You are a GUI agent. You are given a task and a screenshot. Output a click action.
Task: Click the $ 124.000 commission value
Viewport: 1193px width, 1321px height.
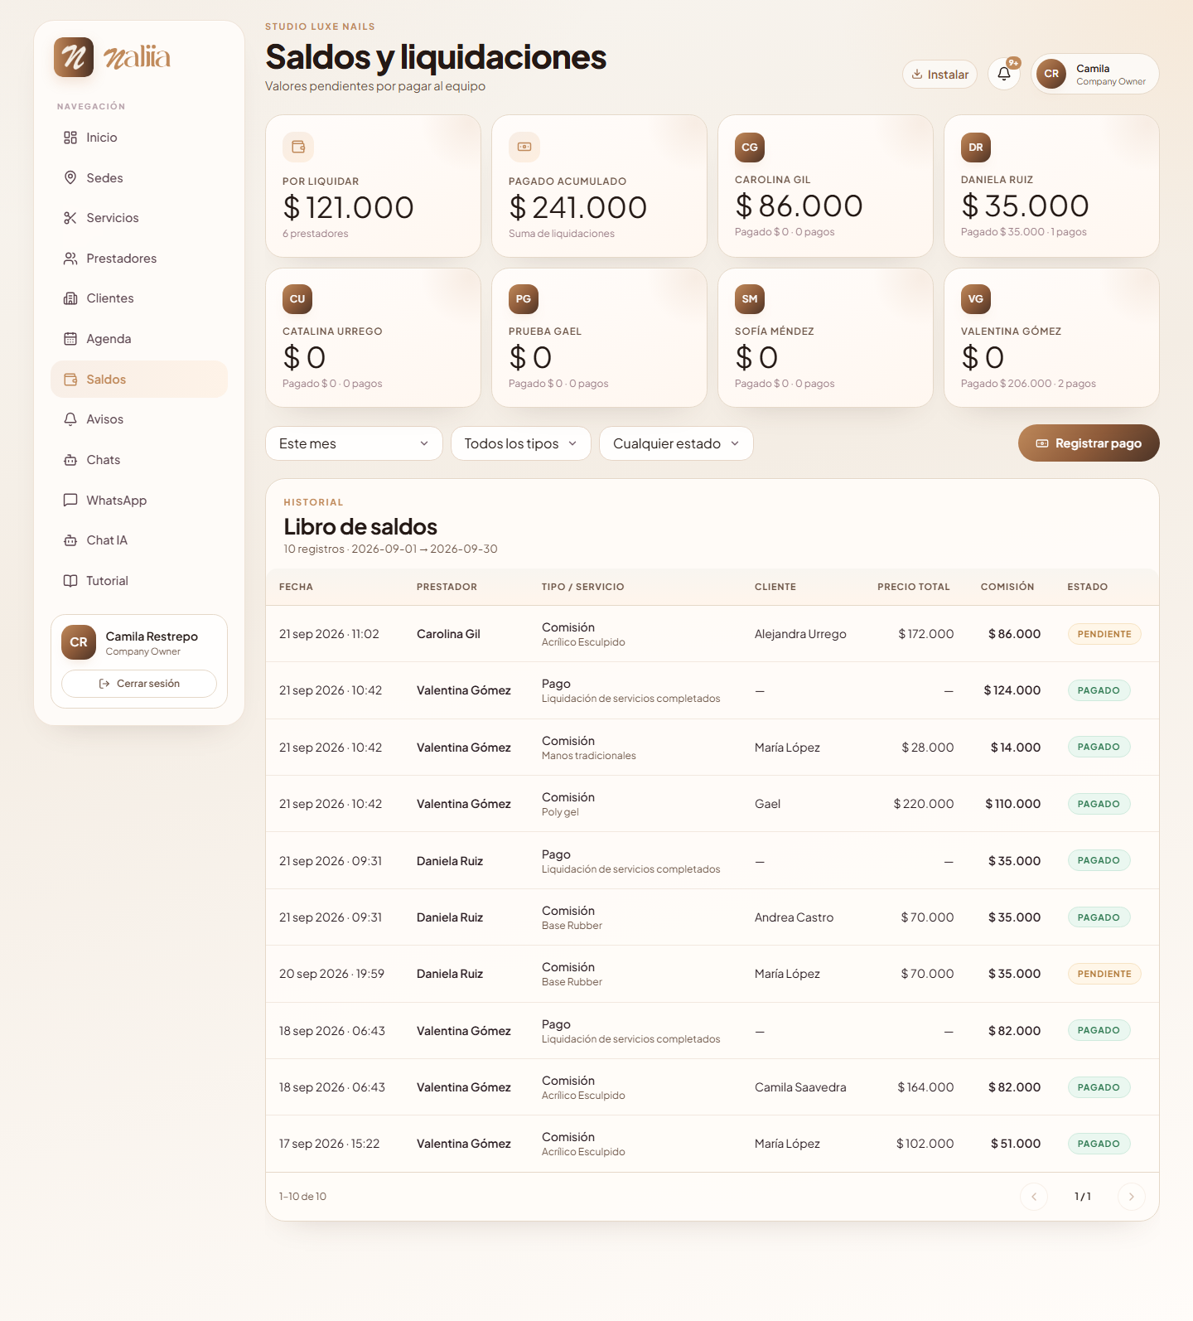point(1012,690)
